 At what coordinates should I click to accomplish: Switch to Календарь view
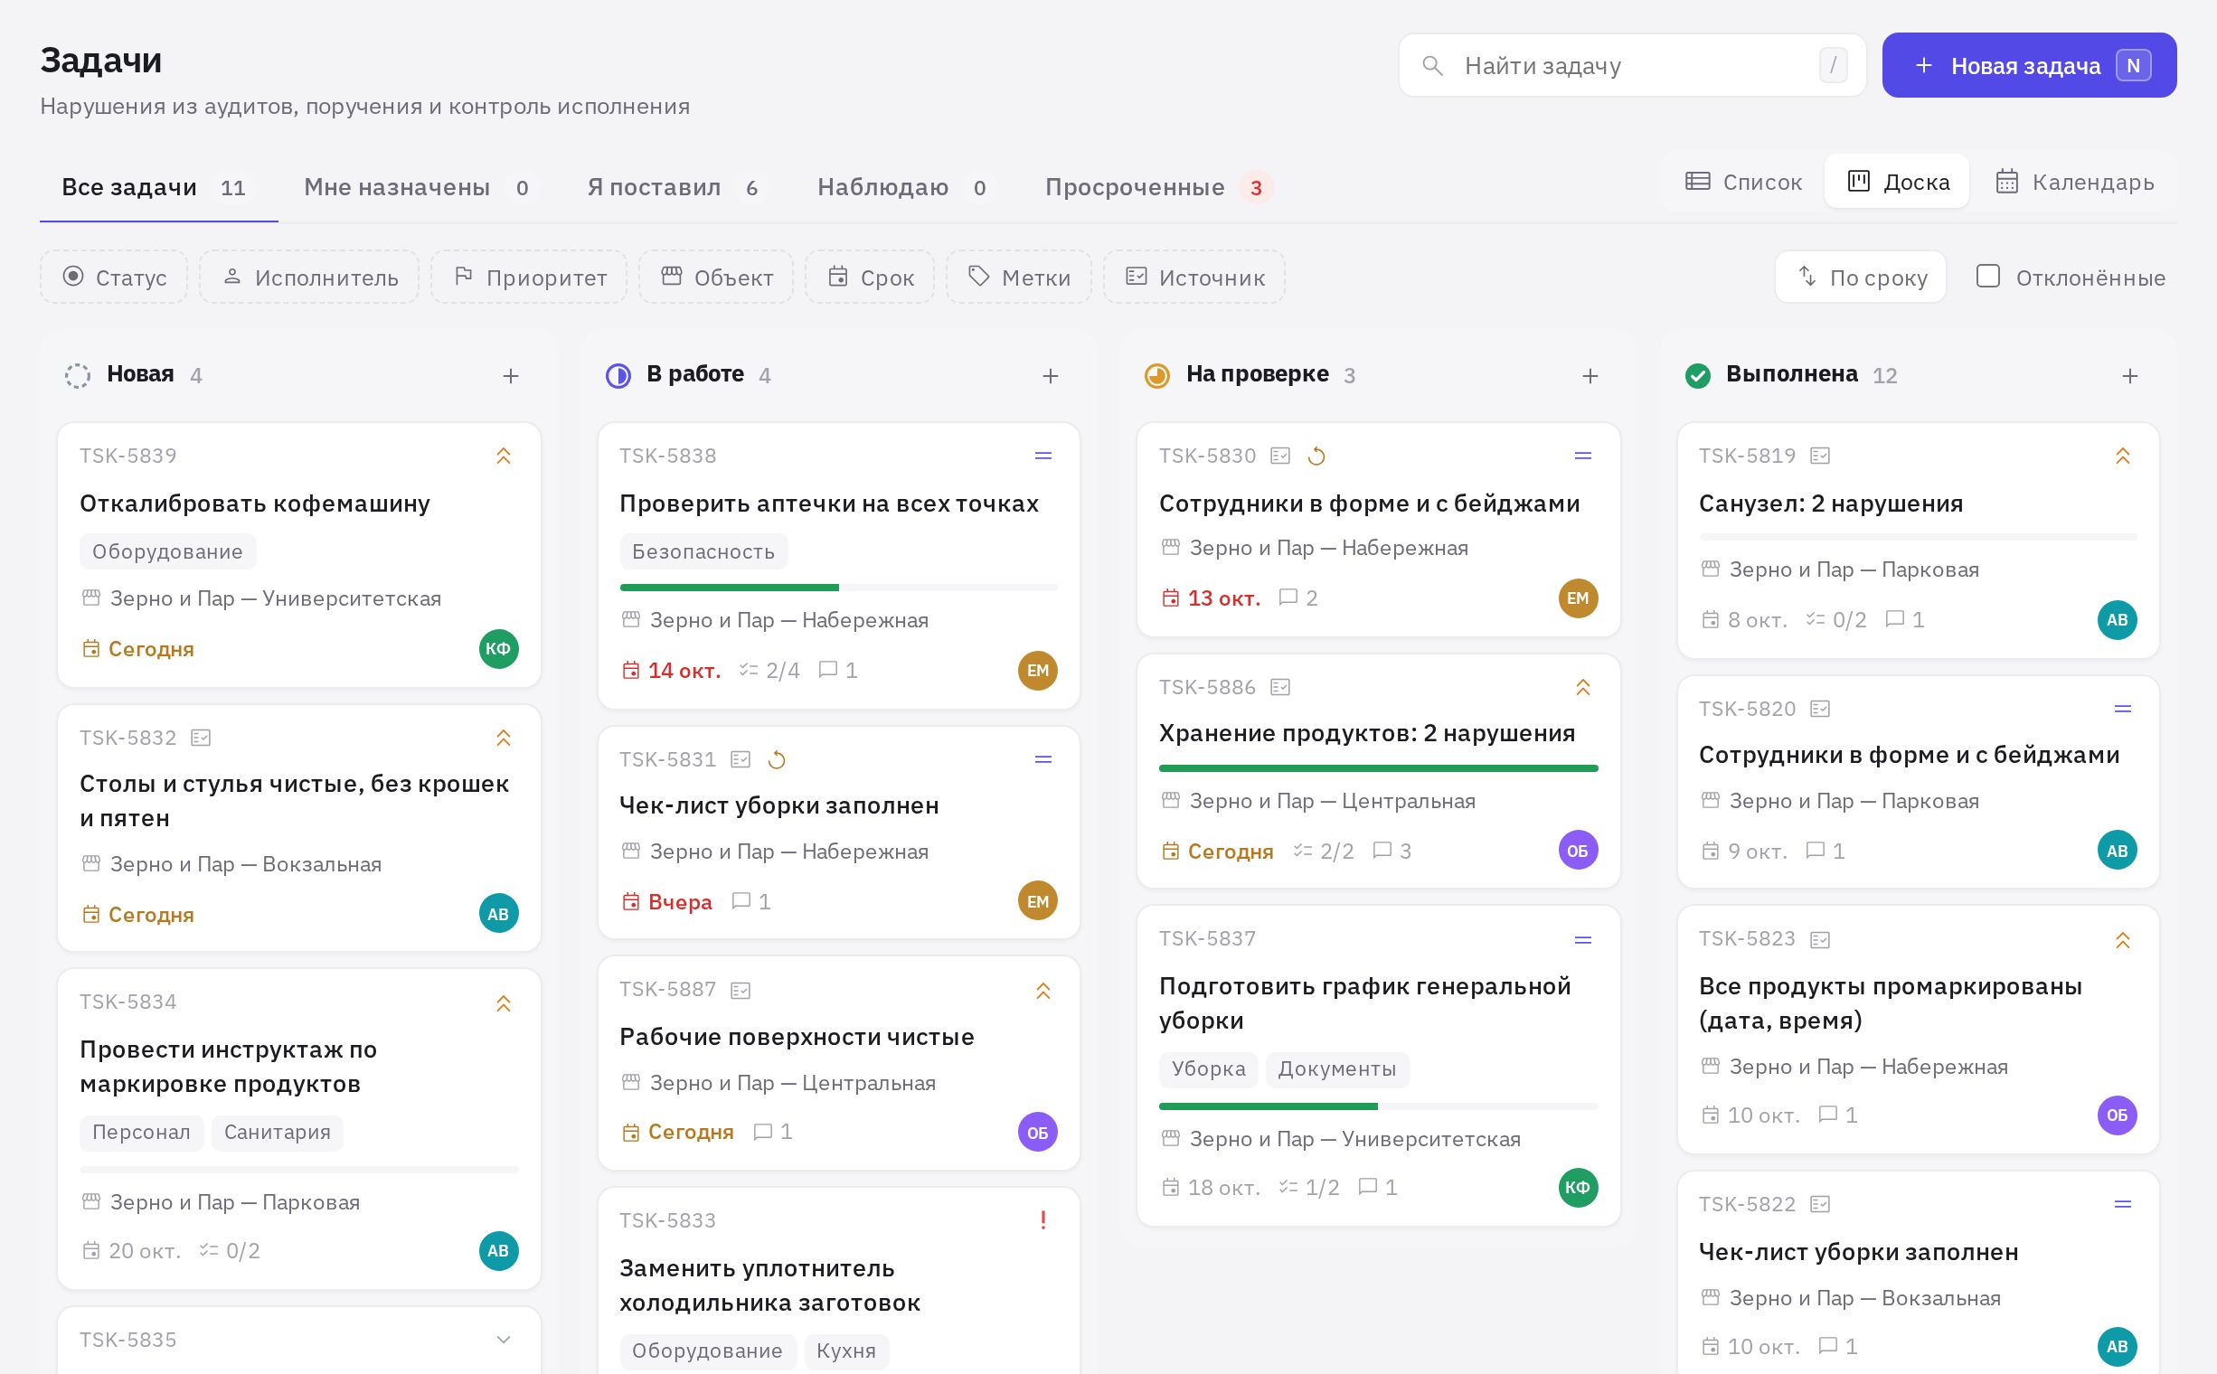(2074, 182)
